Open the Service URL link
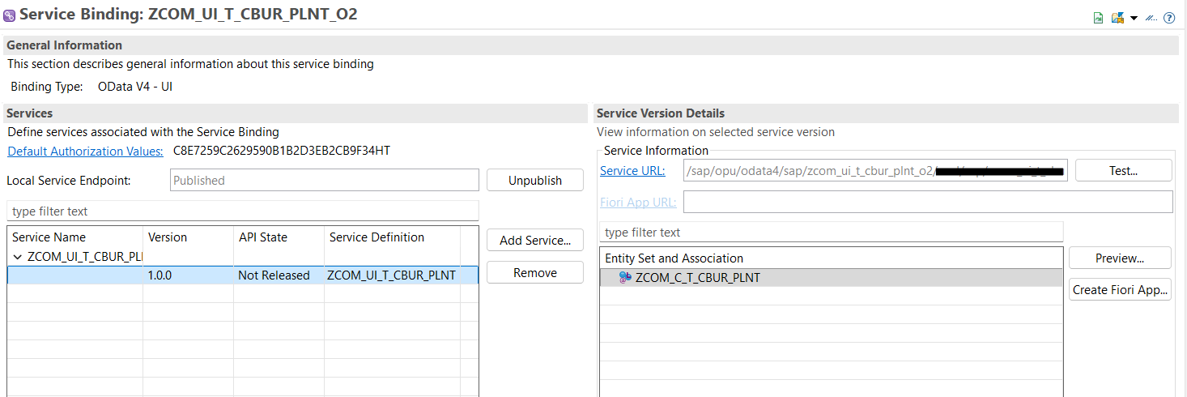Screen dimensions: 1187x397 click(632, 170)
